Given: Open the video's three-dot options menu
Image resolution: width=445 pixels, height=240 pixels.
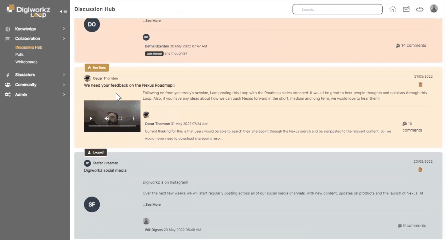Looking at the screenshot, I should coord(134,118).
